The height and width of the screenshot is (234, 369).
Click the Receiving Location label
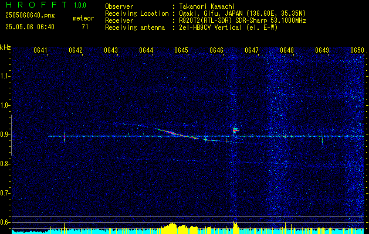point(137,13)
